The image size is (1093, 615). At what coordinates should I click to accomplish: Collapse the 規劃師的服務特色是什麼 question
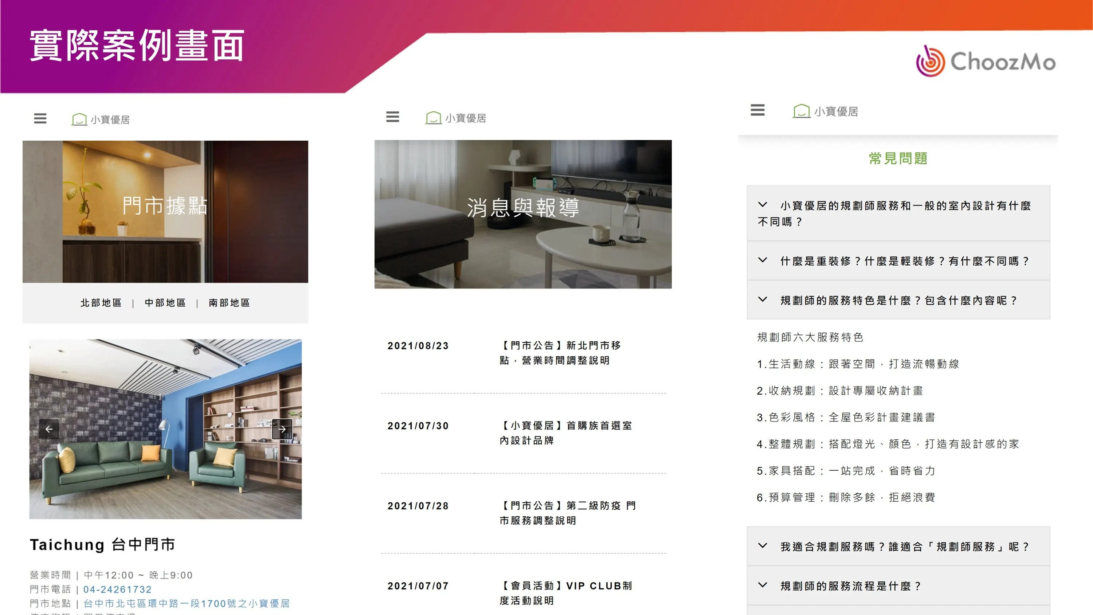click(897, 301)
